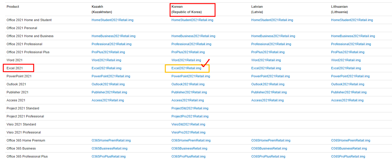Image resolution: width=392 pixels, height=165 pixels.
Task: Select Latvian ProPlus2021Retail.img link
Action: [268, 52]
